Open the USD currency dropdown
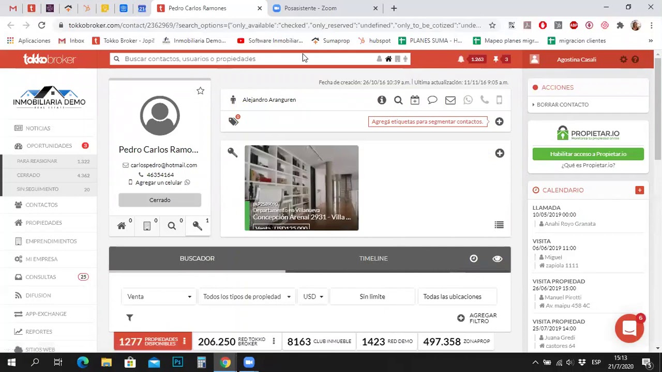Screen dimensions: 662x372 click(312, 297)
